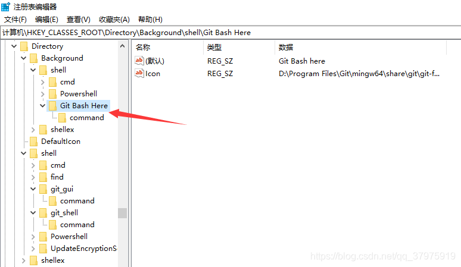Open the 文件(F) menu
This screenshot has width=461, height=267.
tap(15, 20)
